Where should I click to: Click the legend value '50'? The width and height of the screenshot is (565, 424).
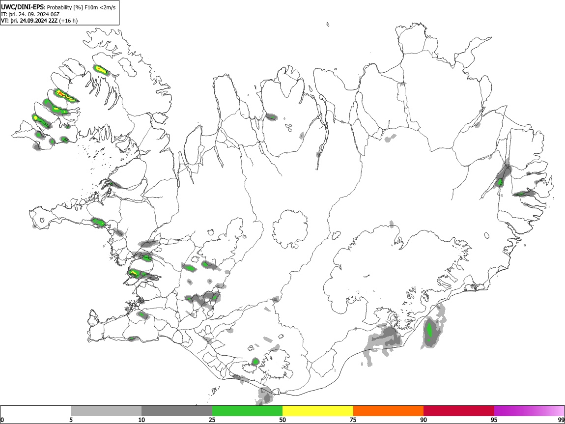pyautogui.click(x=282, y=420)
